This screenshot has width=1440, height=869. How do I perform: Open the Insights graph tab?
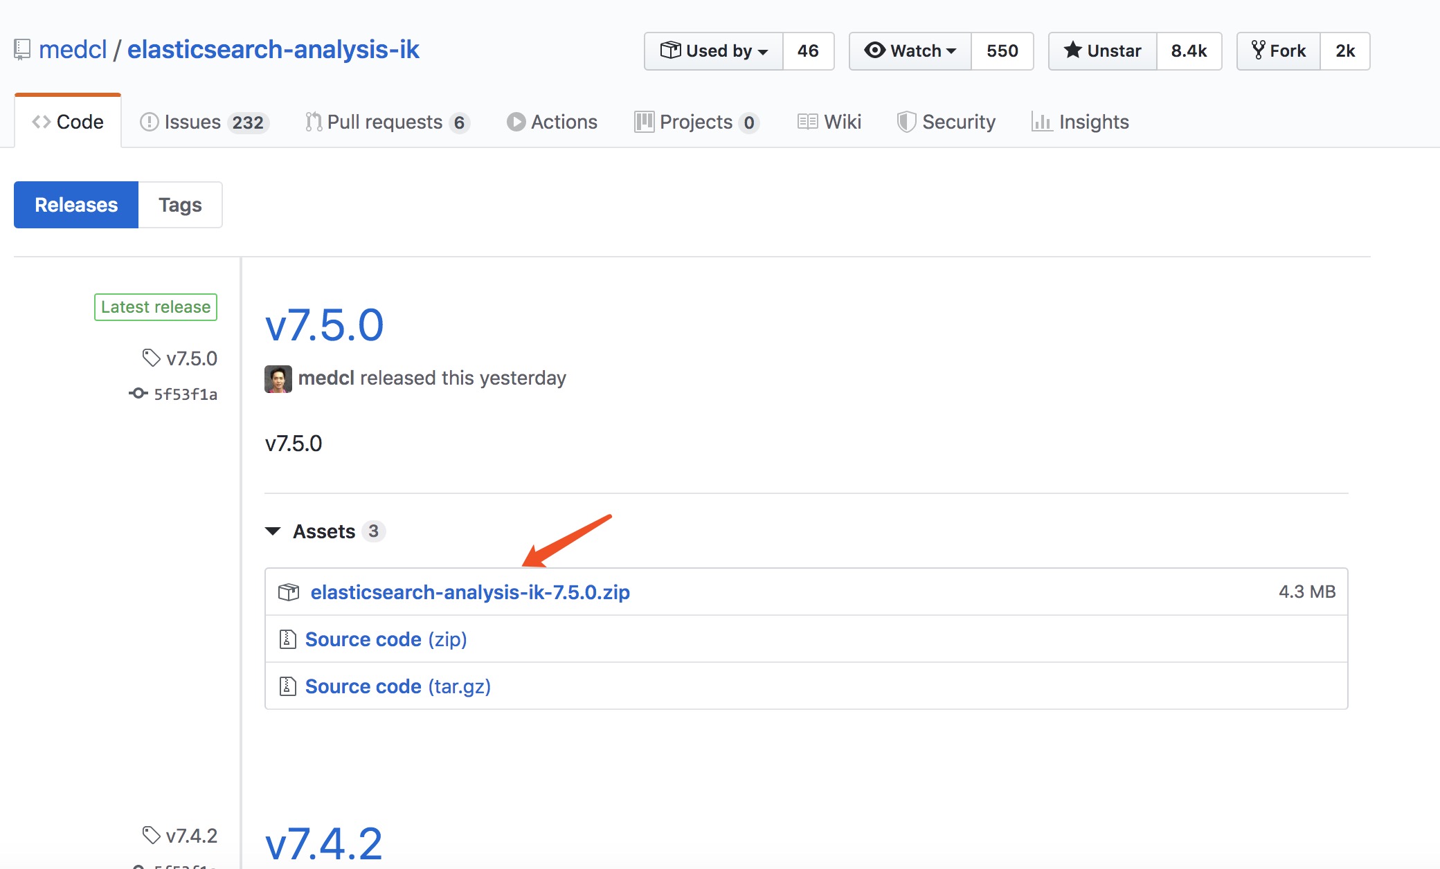coord(1081,122)
